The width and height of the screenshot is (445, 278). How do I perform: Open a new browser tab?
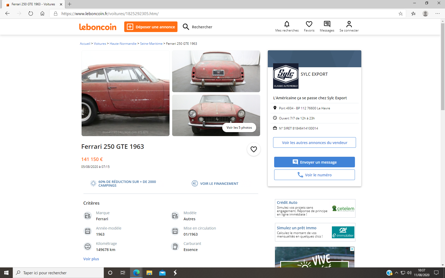click(70, 4)
